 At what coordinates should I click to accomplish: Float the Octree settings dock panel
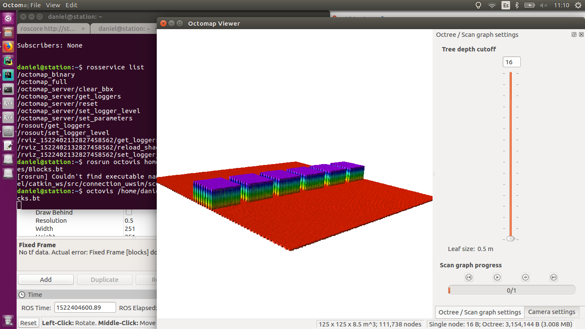pyautogui.click(x=574, y=35)
